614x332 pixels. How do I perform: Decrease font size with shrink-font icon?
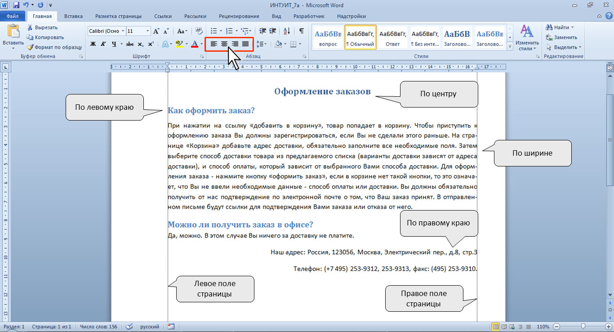166,31
